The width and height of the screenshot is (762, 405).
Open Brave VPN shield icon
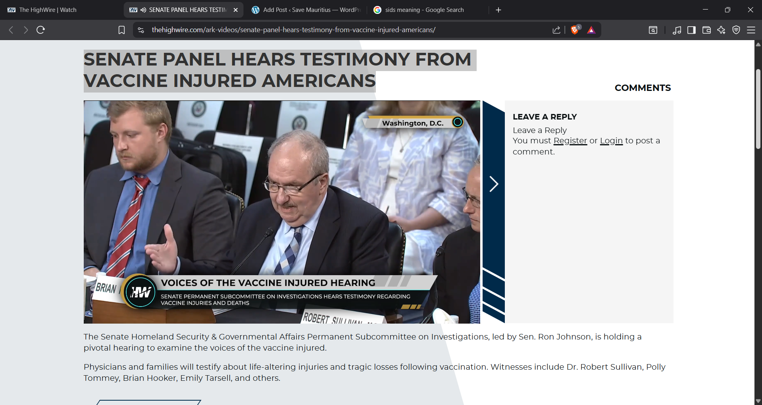tap(736, 30)
